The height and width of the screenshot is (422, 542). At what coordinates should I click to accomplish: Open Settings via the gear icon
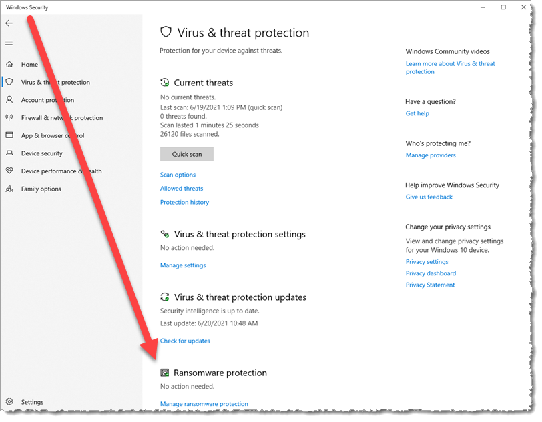10,402
